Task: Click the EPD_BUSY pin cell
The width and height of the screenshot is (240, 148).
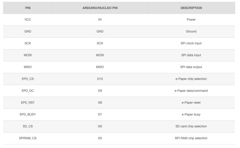Action: coord(28,114)
